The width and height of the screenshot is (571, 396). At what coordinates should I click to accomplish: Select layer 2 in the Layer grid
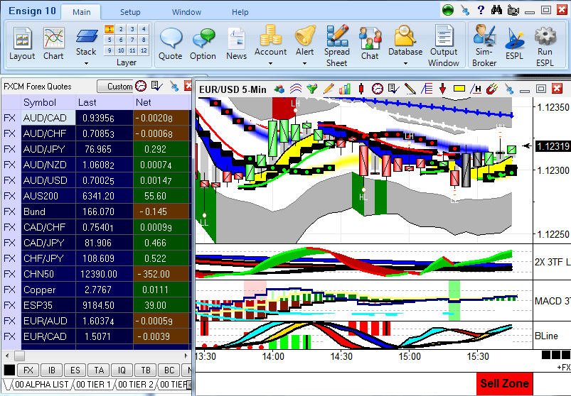[121, 29]
